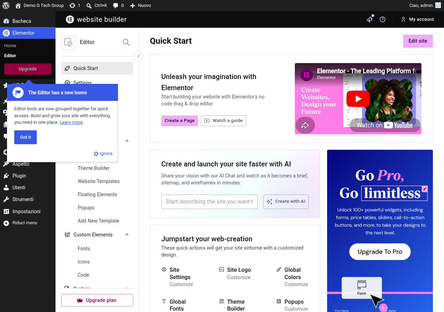Open the WordPress logo menu
The image size is (444, 312).
[6, 6]
